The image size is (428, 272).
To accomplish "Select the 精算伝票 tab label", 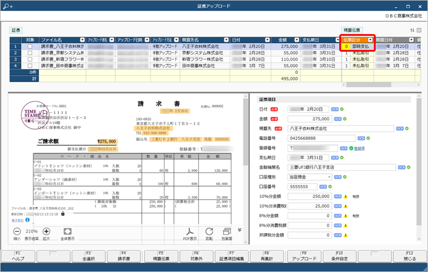I will 352,31.
